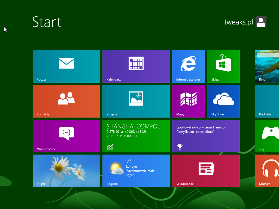Open the Kontakty people tile
Viewport: 279px width, 209px height.
point(66,101)
